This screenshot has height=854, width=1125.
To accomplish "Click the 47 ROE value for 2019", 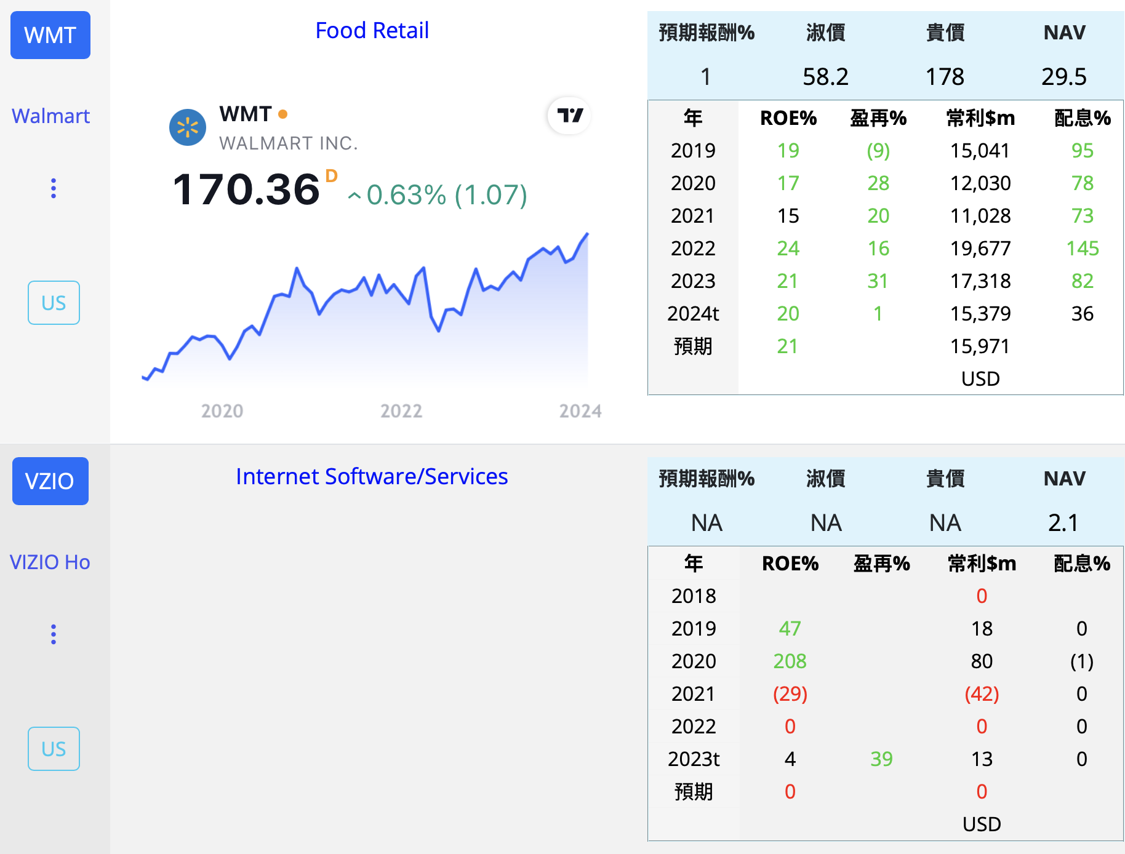I will (x=790, y=628).
